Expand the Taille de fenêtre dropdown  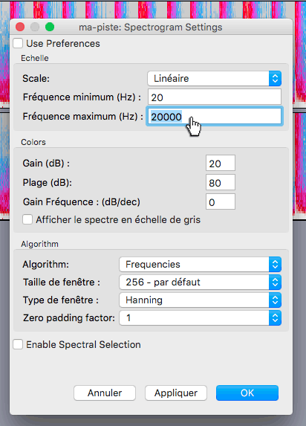tap(200, 283)
